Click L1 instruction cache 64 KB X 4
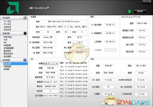Viewport: 153px width, 107px height. click(x=110, y=25)
